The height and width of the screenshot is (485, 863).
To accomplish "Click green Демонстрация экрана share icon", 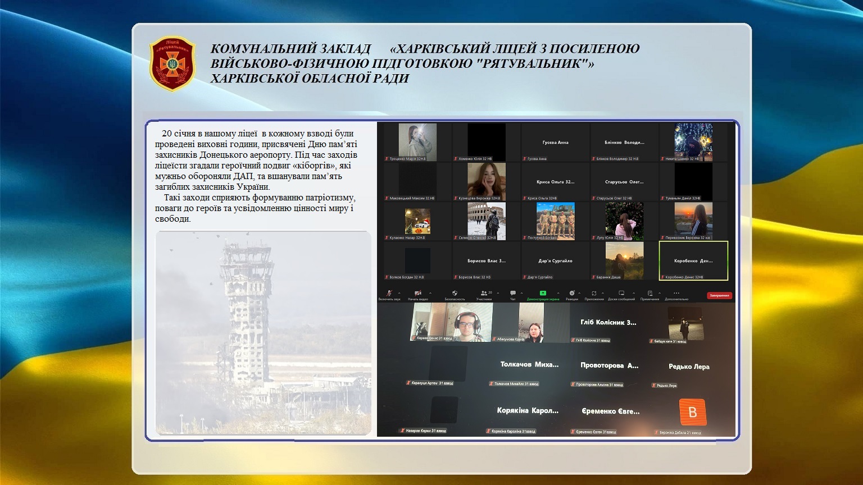I will (543, 293).
